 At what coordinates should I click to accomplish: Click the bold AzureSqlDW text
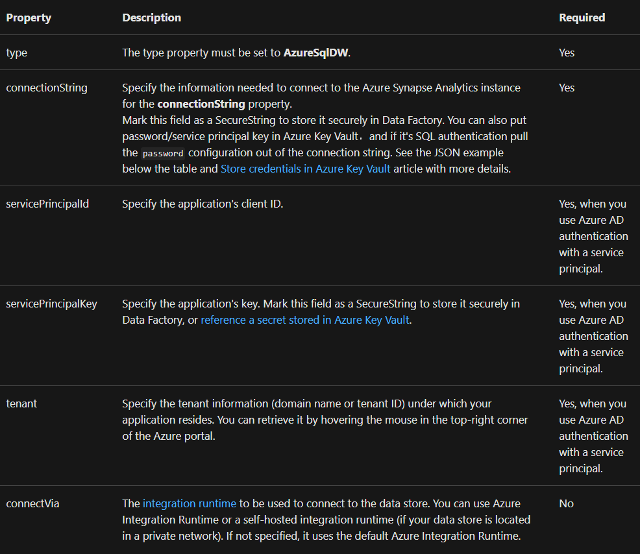(x=316, y=53)
